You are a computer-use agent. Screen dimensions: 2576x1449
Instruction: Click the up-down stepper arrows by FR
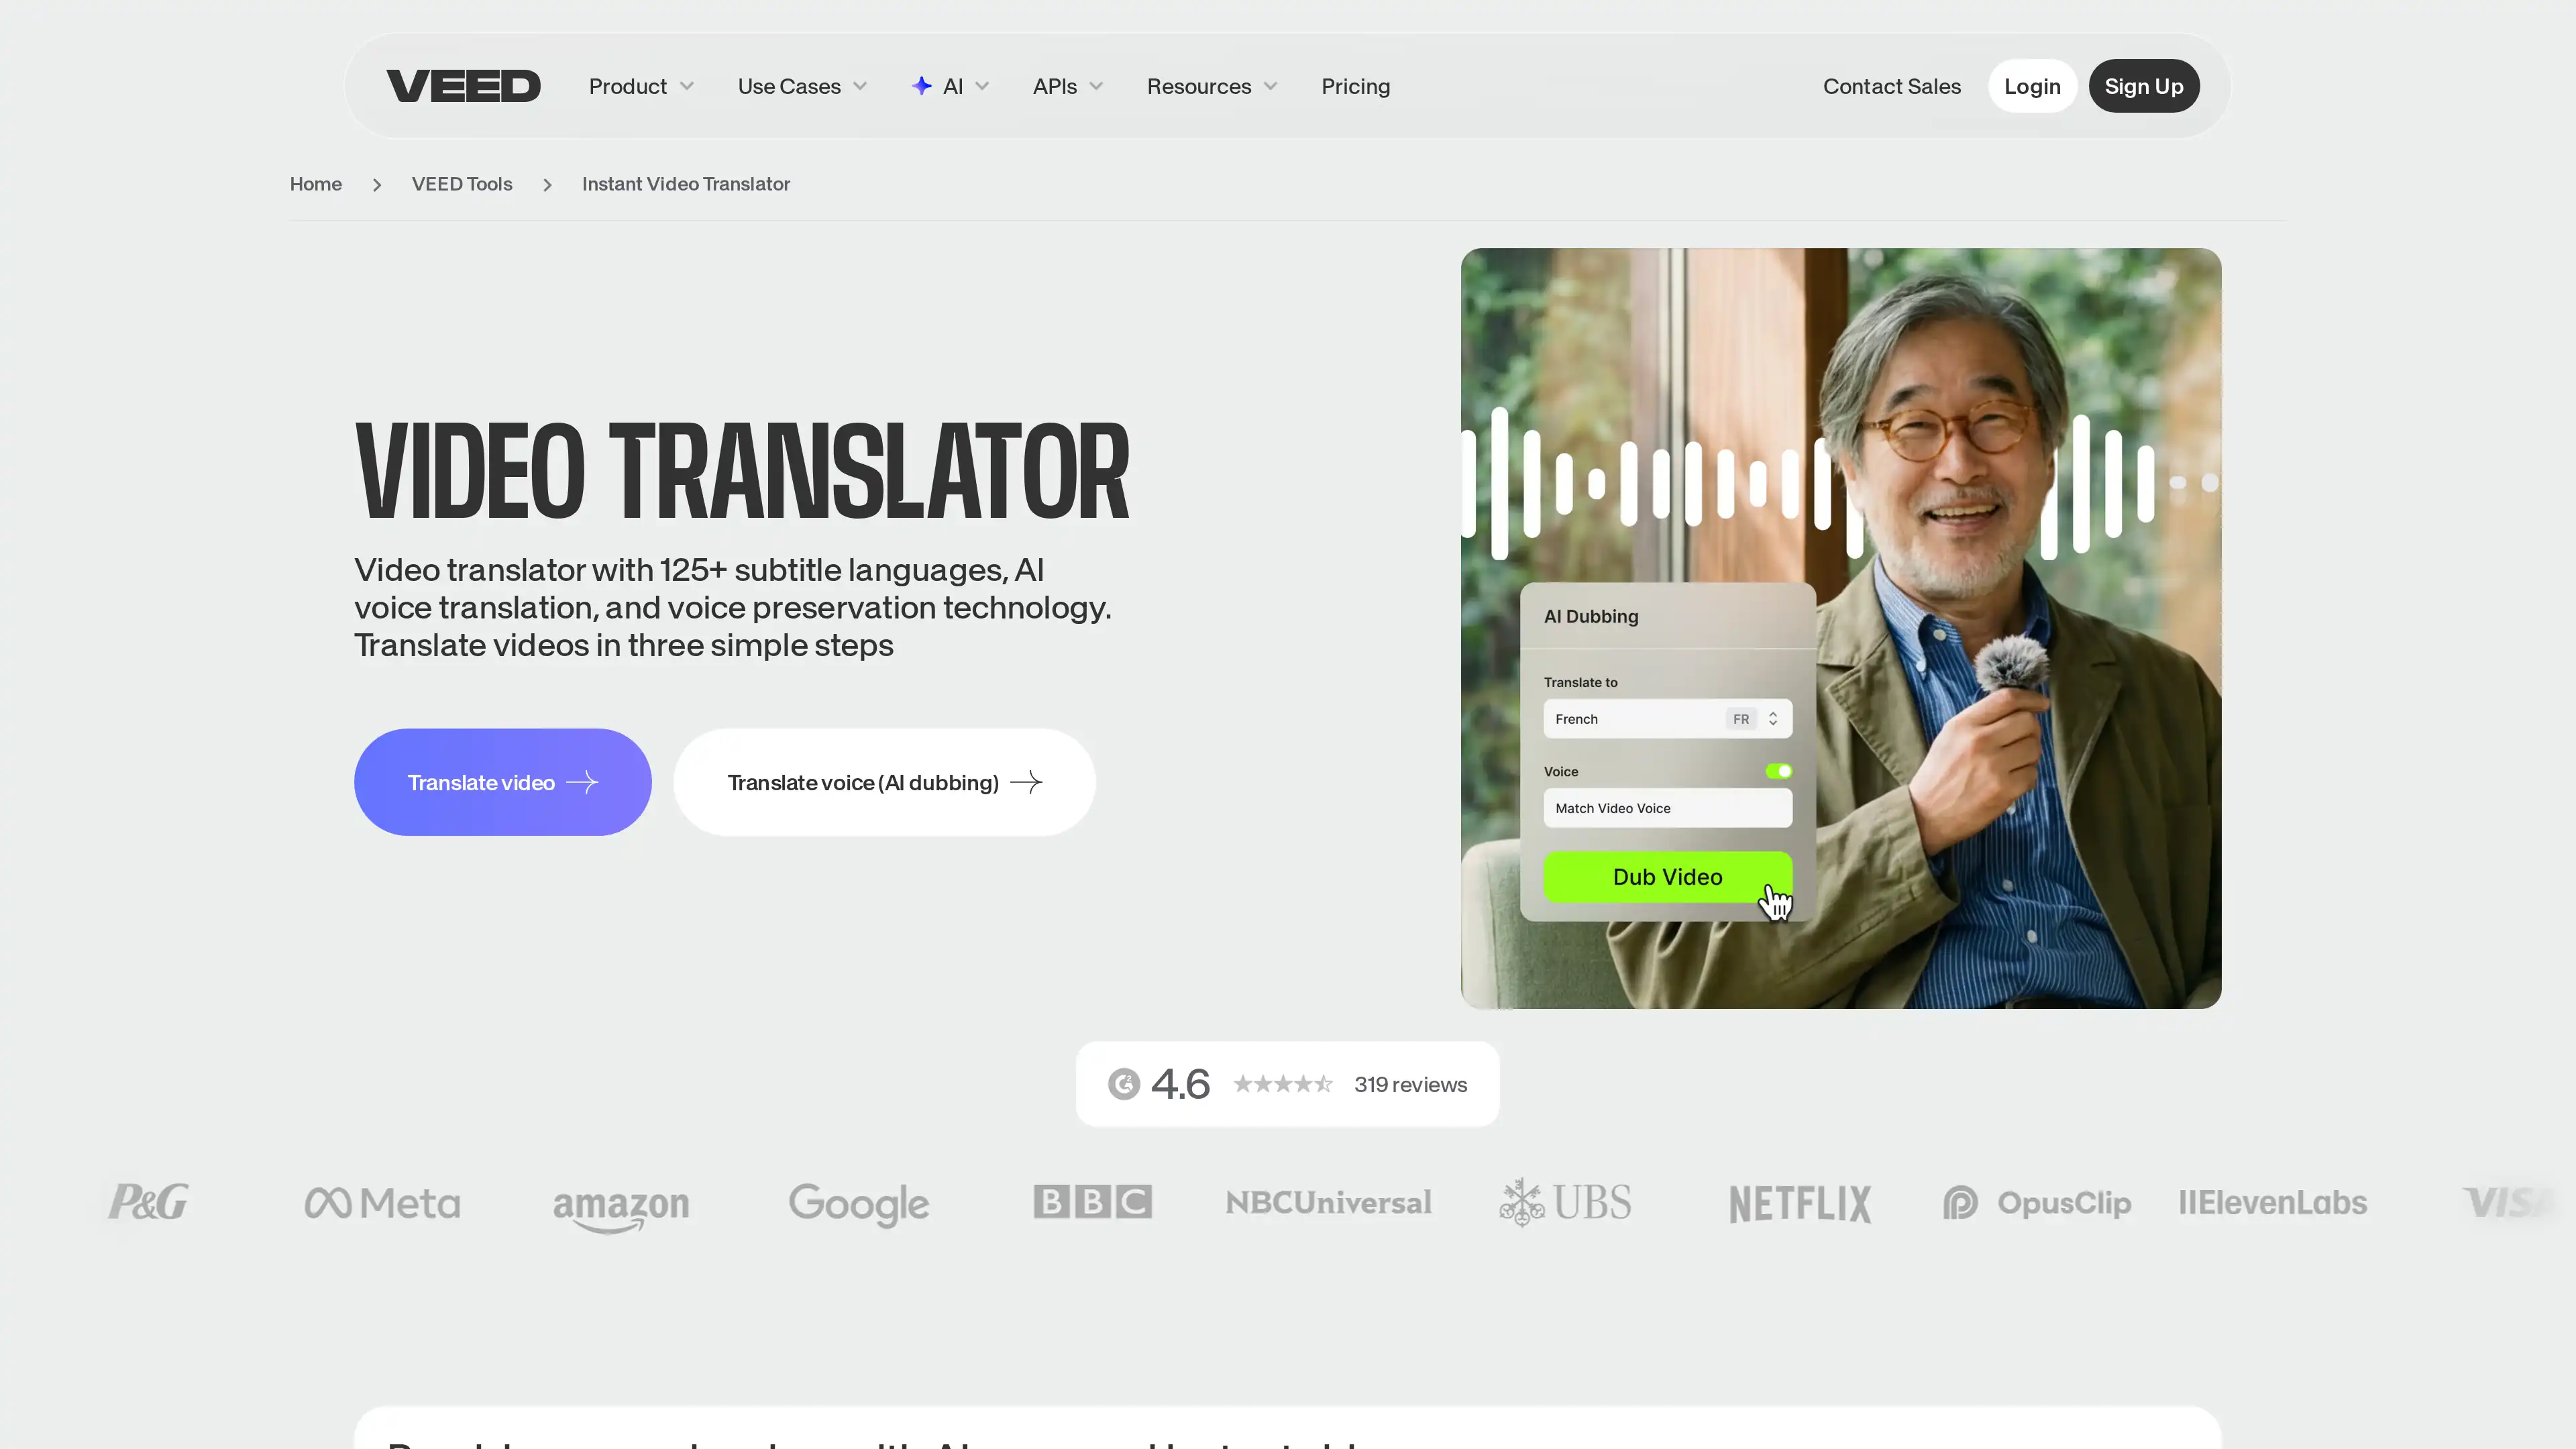(1773, 719)
